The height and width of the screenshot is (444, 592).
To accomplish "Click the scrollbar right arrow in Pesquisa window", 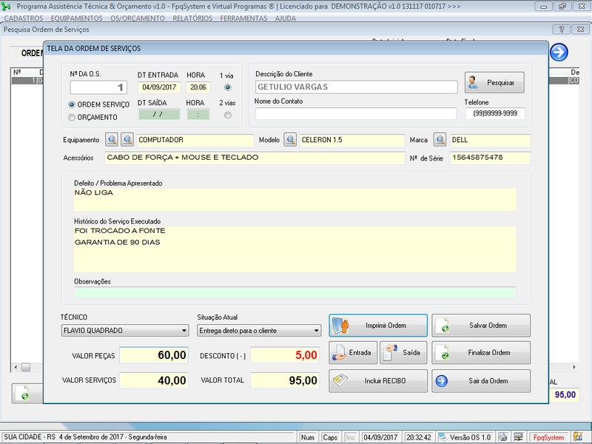I will click(x=574, y=367).
